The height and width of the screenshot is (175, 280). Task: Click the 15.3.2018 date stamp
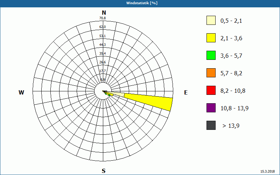coord(267,171)
